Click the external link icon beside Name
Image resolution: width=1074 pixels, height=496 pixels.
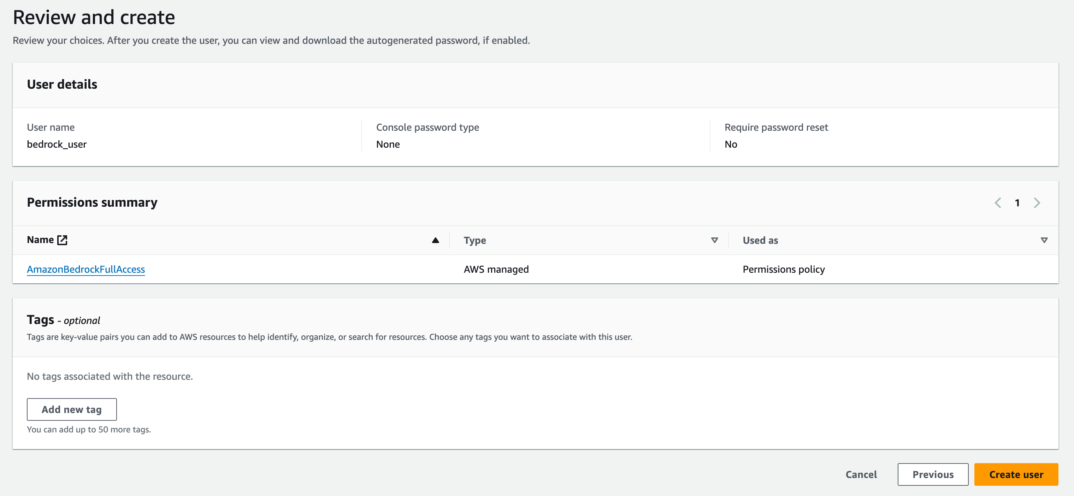coord(62,240)
